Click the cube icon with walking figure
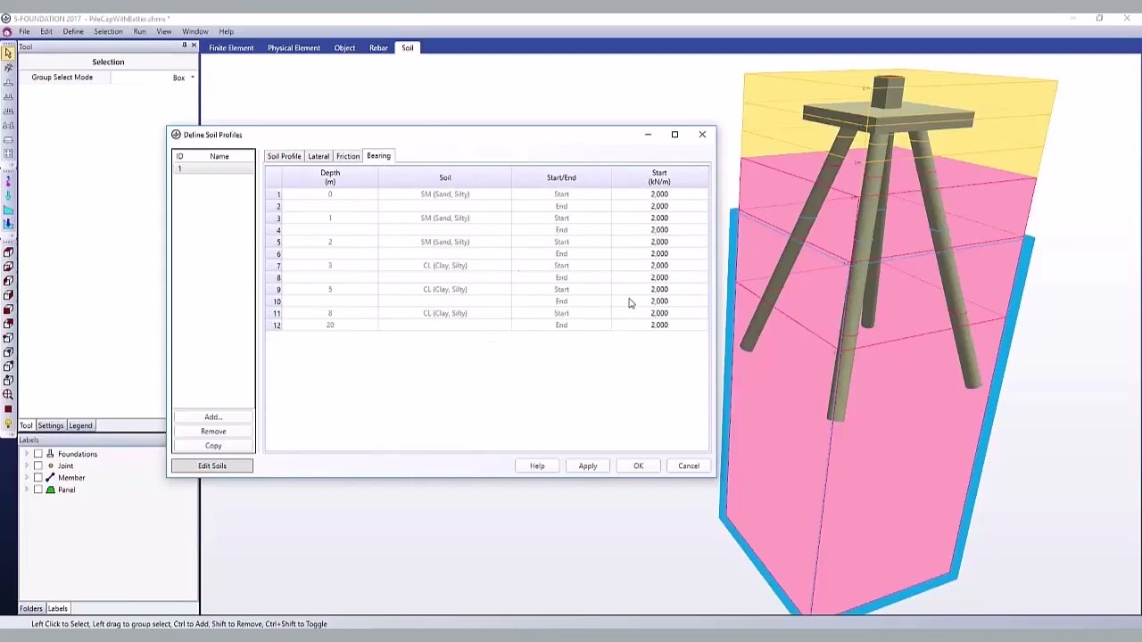 click(8, 380)
